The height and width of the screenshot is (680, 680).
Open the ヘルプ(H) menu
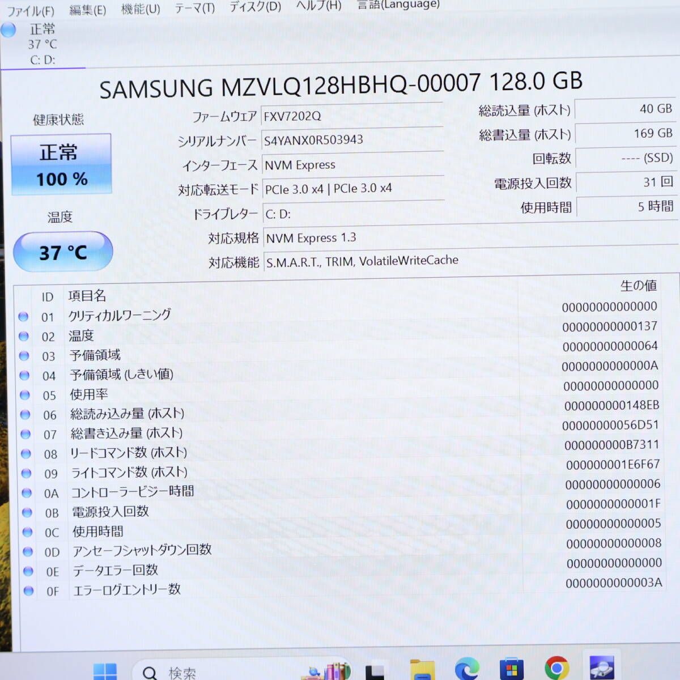318,6
